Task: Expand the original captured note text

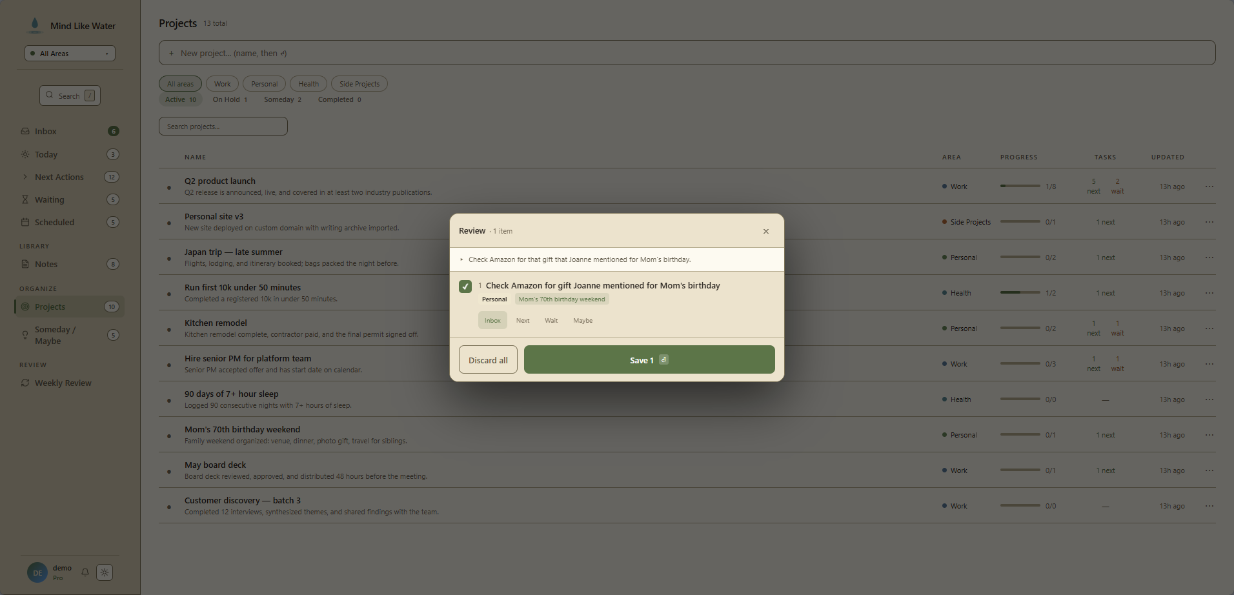Action: [x=616, y=259]
